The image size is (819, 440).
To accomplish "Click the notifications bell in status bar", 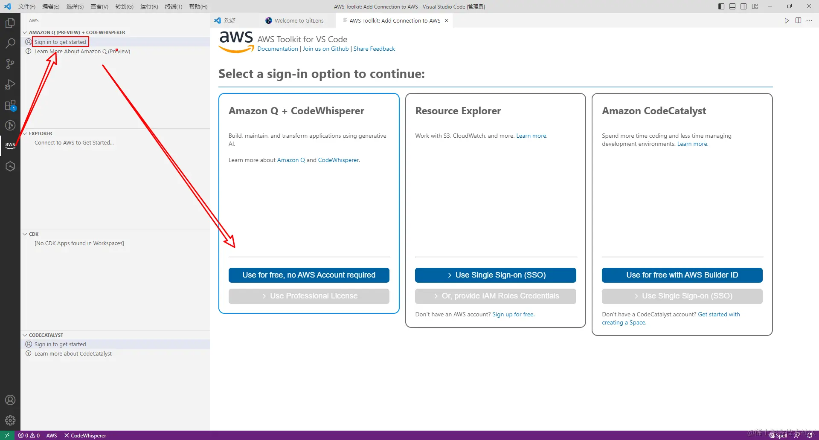I will coord(810,435).
